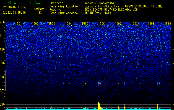Click the 'Receiving Location' field label
Viewport: 174px width, 110px height.
(64, 6)
